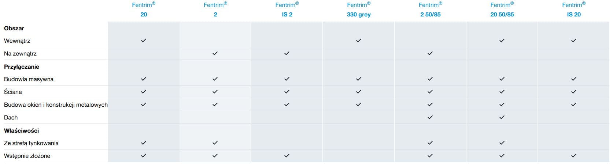Click the Ściana row label
The height and width of the screenshot is (167, 613).
13,92
